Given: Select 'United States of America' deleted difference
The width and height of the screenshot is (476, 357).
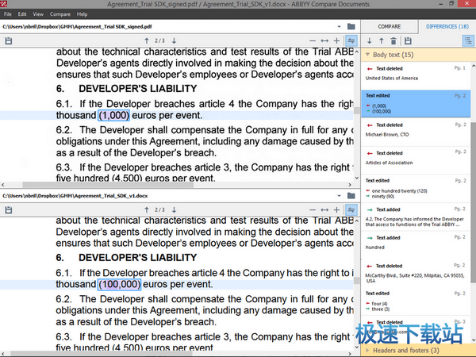Looking at the screenshot, I should coord(416,75).
